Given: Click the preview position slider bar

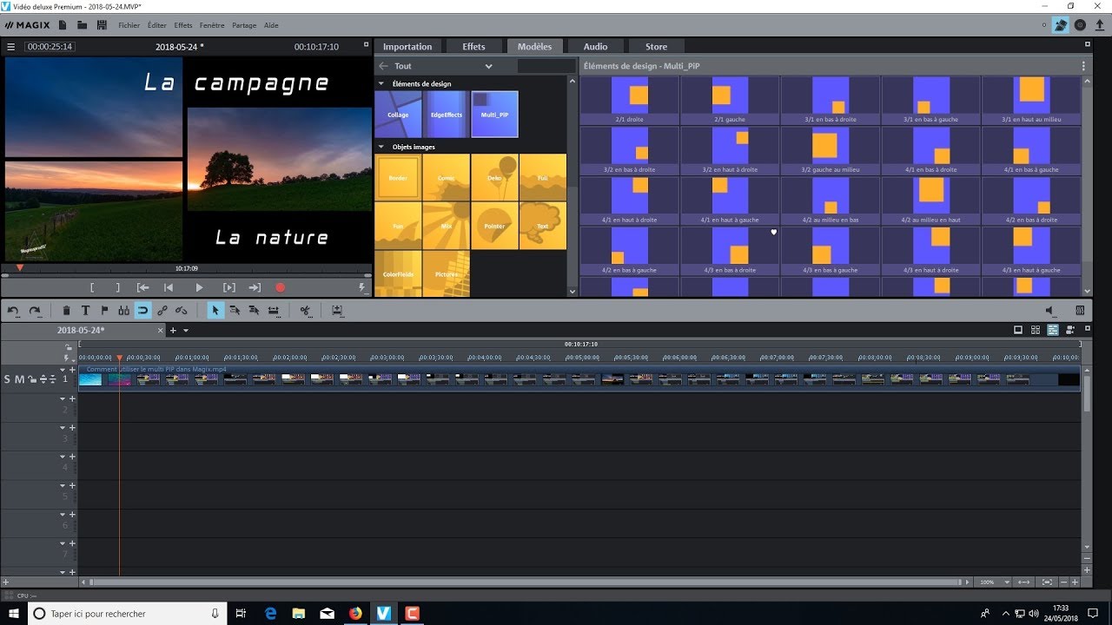Looking at the screenshot, I should (186, 275).
